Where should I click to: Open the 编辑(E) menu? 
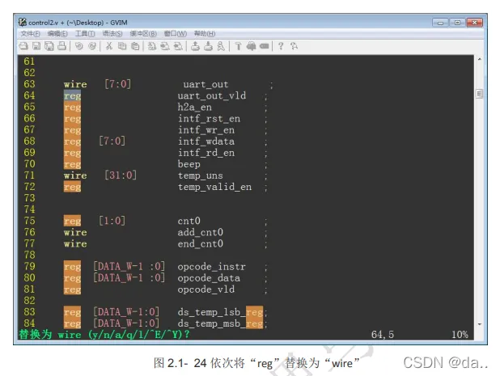click(57, 33)
